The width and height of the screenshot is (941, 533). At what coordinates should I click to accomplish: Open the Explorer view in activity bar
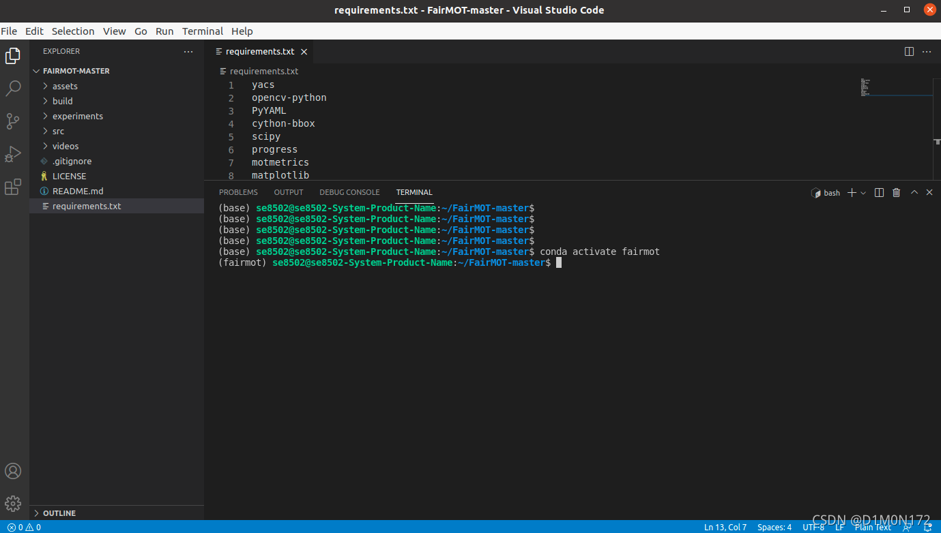[13, 57]
